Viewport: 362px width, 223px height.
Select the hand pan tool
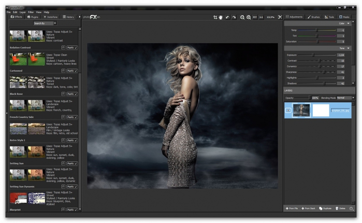tap(221, 17)
